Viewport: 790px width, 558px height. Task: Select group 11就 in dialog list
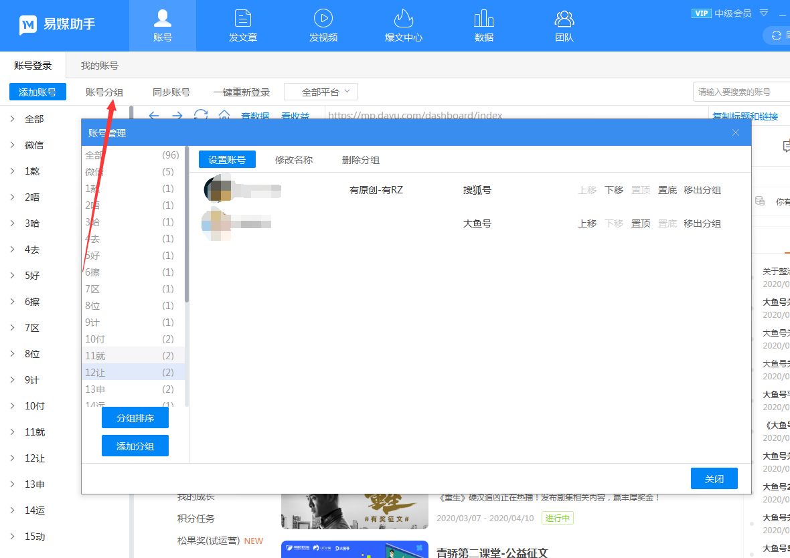pos(133,355)
